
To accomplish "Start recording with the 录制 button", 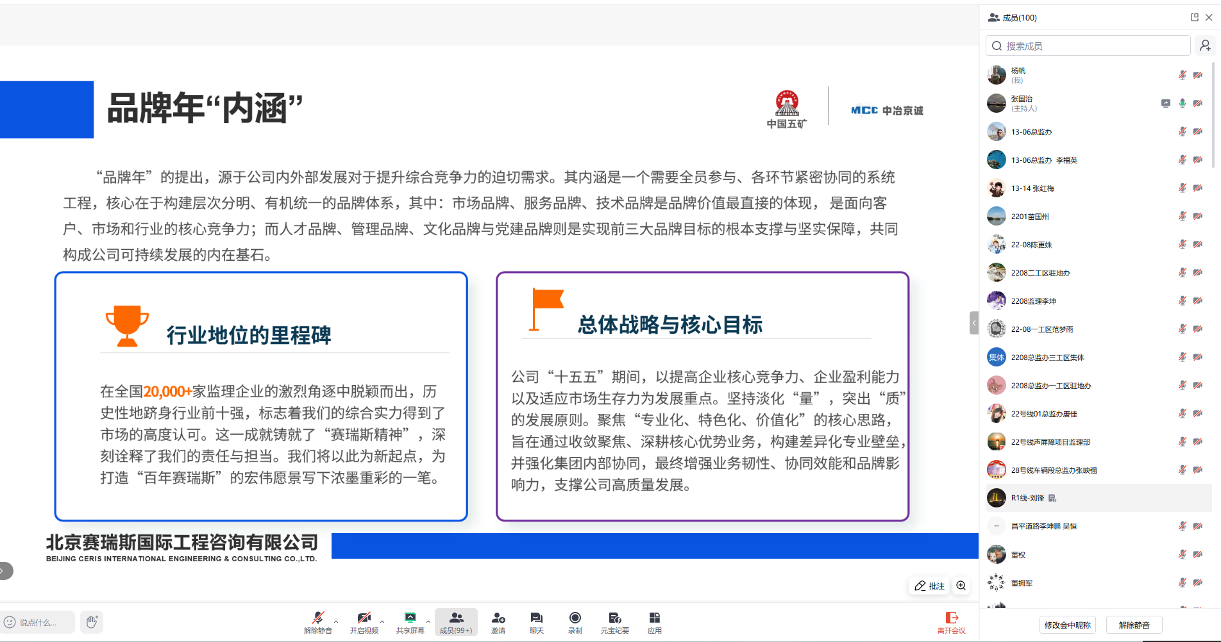I will [x=575, y=621].
